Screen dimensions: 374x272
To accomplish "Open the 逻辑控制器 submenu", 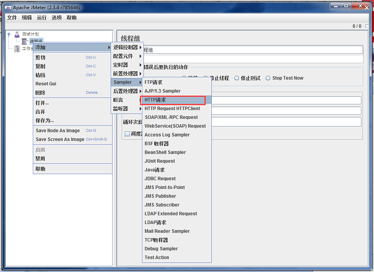I will point(127,47).
